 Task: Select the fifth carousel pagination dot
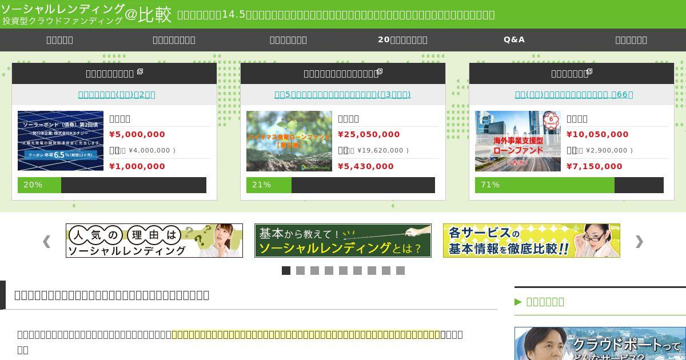tap(343, 270)
